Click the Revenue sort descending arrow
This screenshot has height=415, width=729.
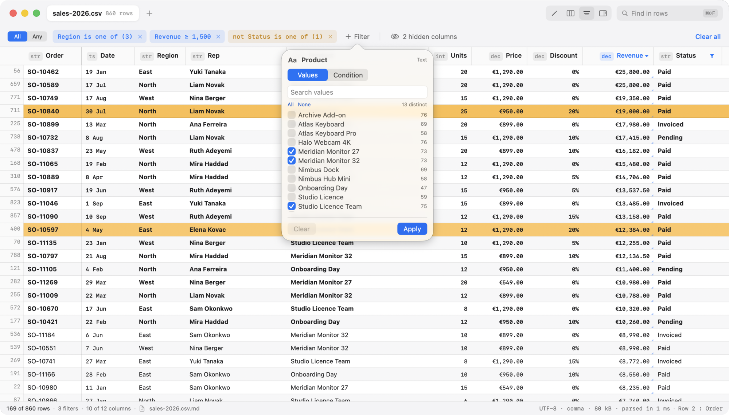click(647, 56)
